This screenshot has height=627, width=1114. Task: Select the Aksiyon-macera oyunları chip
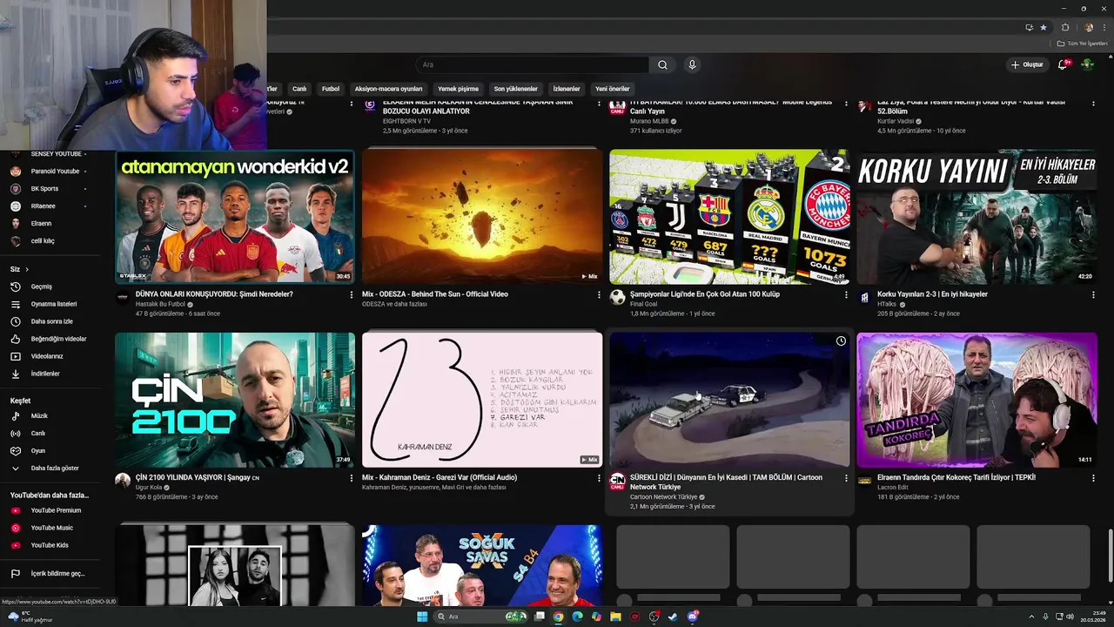pyautogui.click(x=388, y=89)
